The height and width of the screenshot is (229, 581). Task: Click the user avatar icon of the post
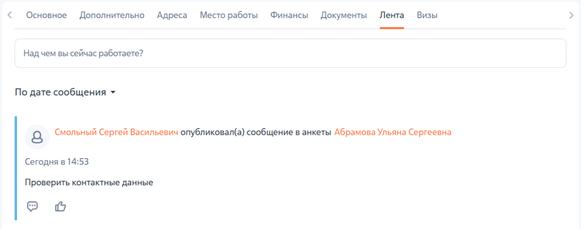tap(37, 137)
